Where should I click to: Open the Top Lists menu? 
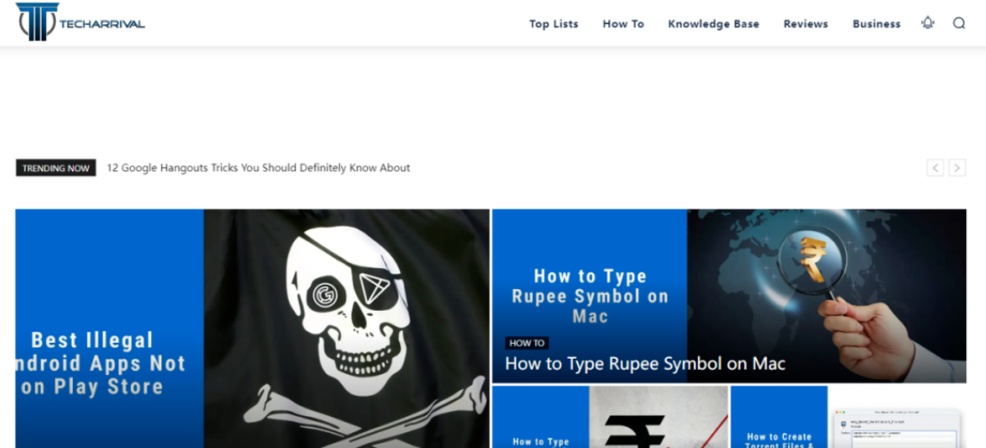pyautogui.click(x=554, y=24)
